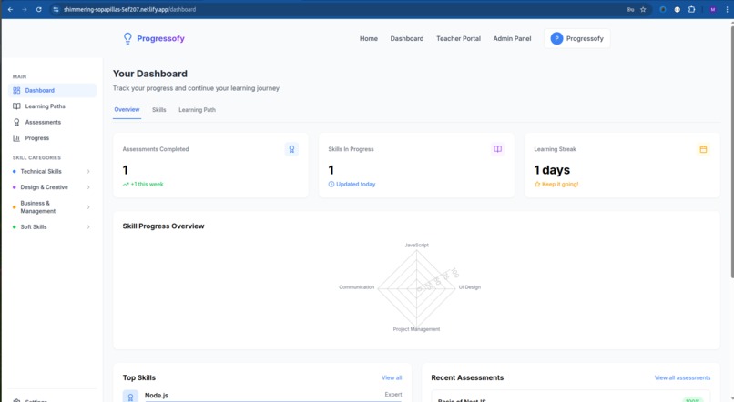
Task: Click the Recent Assessments heading
Action: coord(467,377)
